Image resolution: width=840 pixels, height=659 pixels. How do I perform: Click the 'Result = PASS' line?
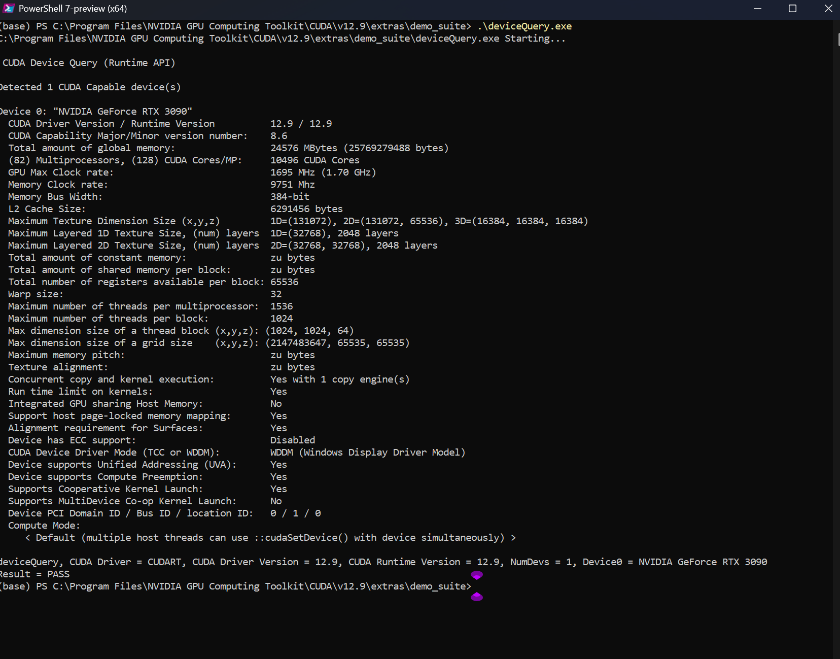(x=34, y=574)
